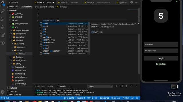Click the UTF-8 encoding indicator
Image resolution: width=183 pixels, height=102 pixels.
90,98
